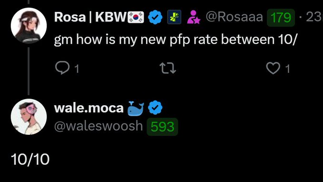Screen dimensions: 323x182
Task: Click the reply icon on Rosa's tweet
Action: click(62, 68)
